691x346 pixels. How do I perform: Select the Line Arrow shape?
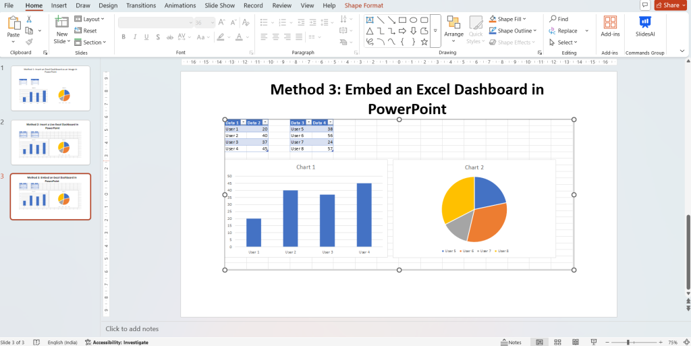click(x=391, y=20)
